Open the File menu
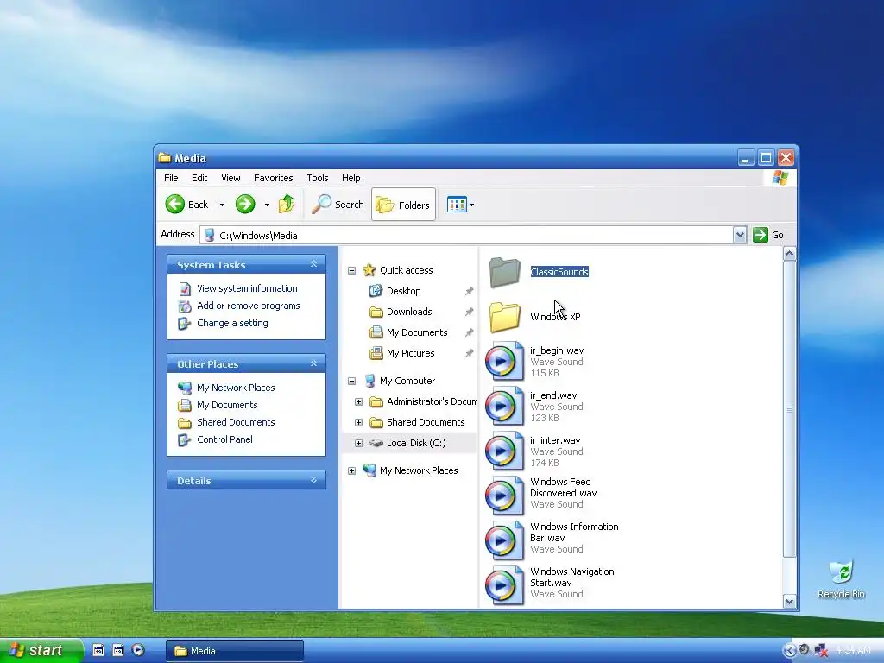The width and height of the screenshot is (884, 663). pyautogui.click(x=171, y=178)
